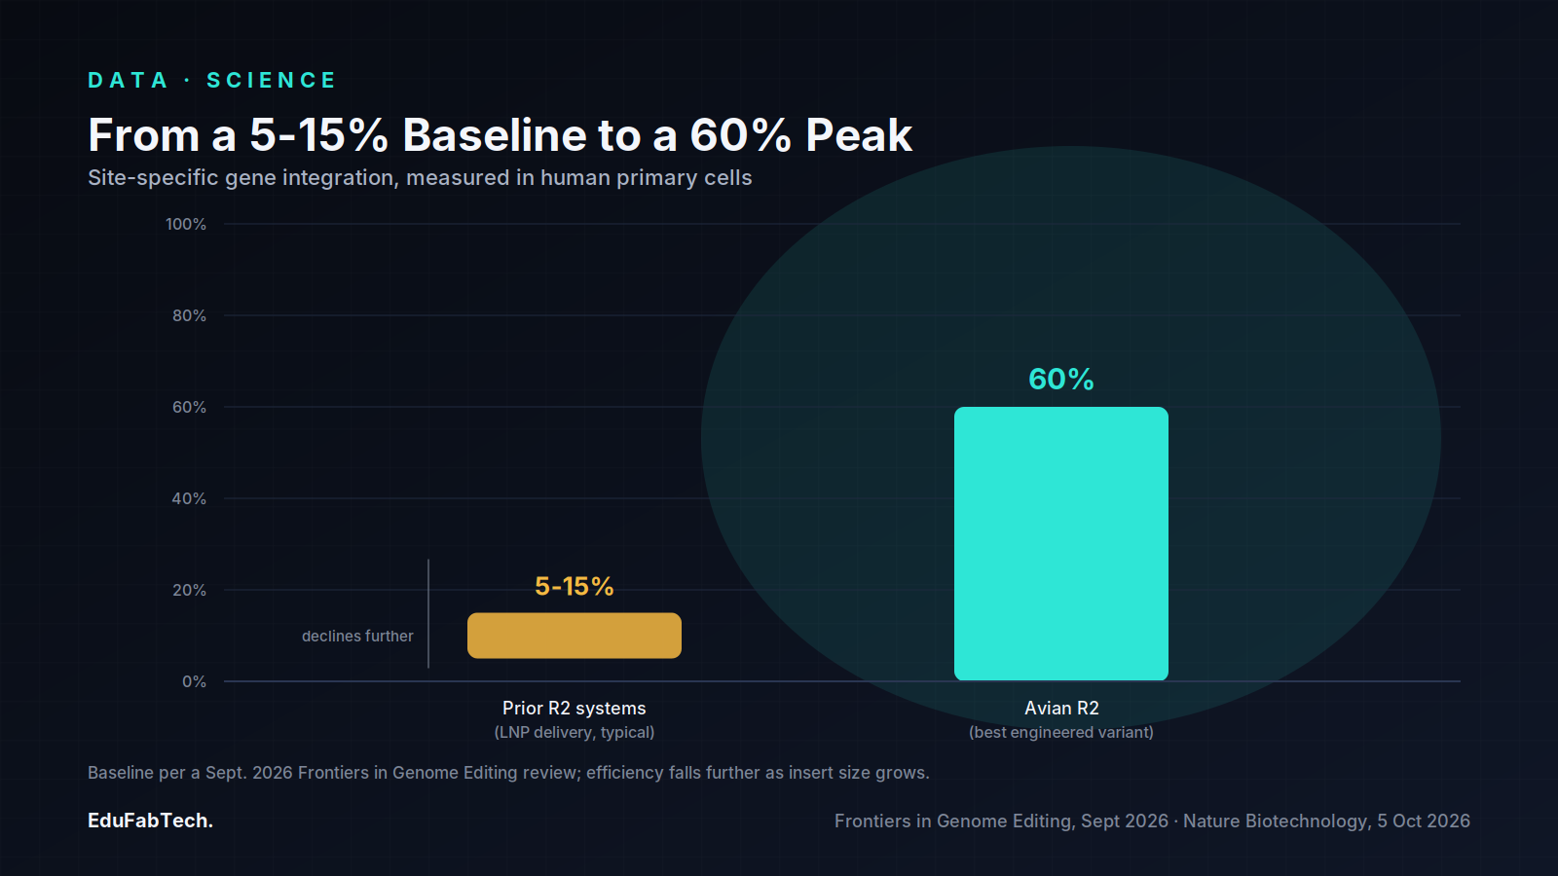This screenshot has height=876, width=1558.
Task: Click the EduFabTech logo text
Action: click(x=150, y=821)
